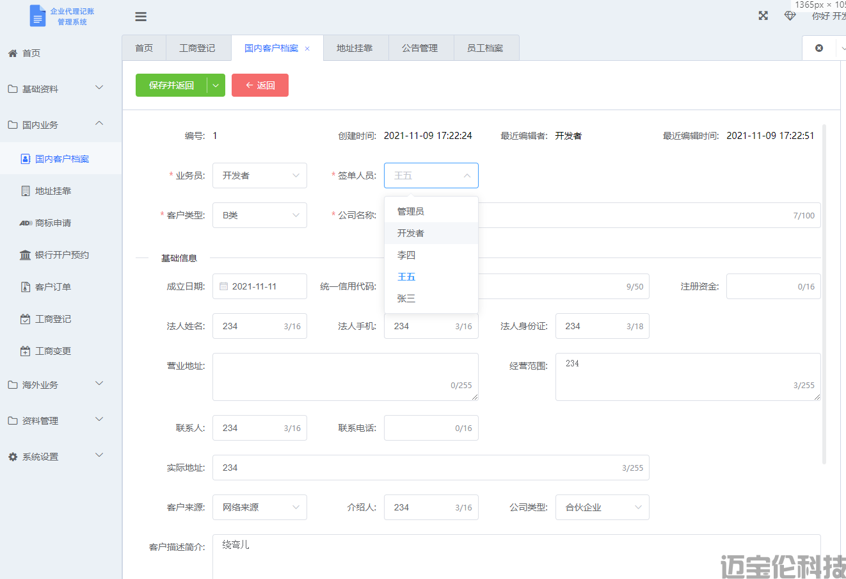Close the 国内客户档案 tab with its x
Screen dimensions: 846x579
click(307, 49)
